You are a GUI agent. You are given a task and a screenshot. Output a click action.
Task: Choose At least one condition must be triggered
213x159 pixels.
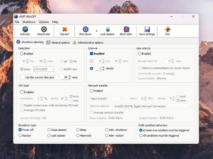[141, 130]
